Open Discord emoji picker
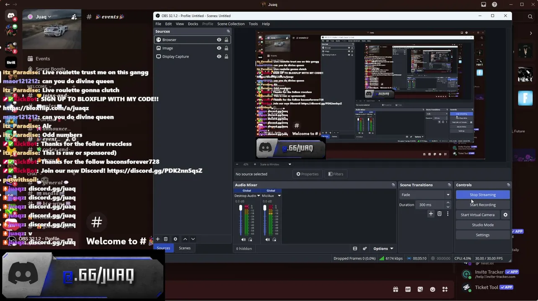The image size is (538, 301). pos(432,289)
